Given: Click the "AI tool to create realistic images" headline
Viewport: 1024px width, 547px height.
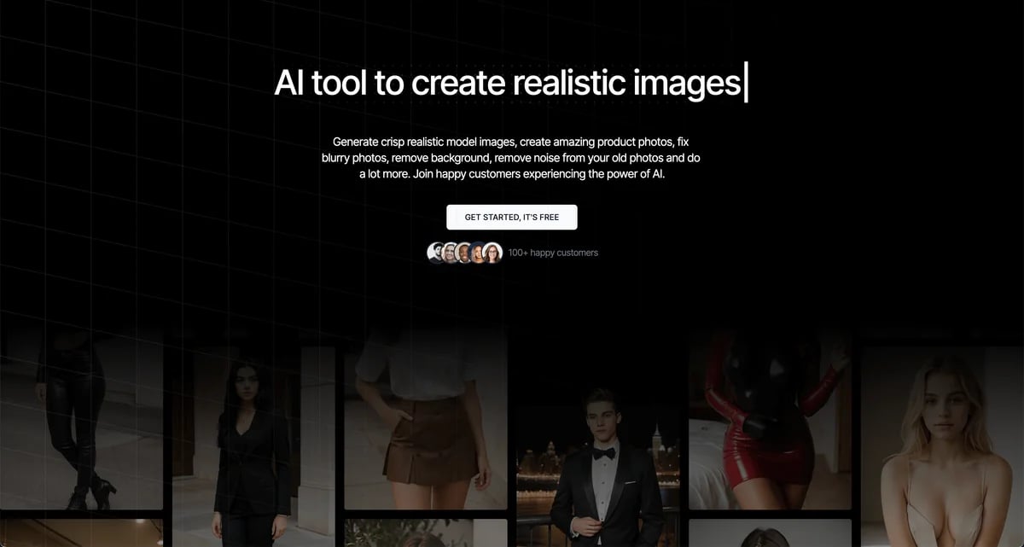Looking at the screenshot, I should (x=509, y=83).
